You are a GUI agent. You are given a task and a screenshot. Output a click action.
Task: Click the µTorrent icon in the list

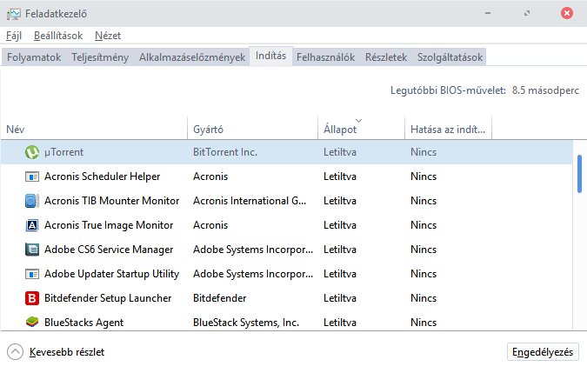tap(32, 152)
